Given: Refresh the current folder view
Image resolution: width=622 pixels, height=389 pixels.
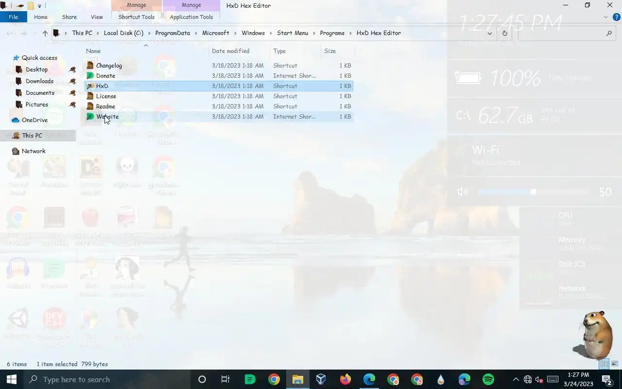Looking at the screenshot, I should coord(504,33).
